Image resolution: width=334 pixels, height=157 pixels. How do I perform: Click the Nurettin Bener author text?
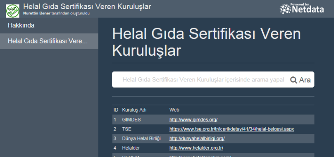37,13
